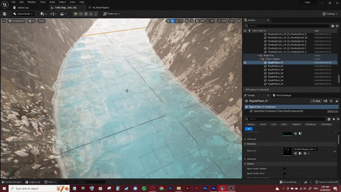This screenshot has height=192, width=341.
Task: Click the Stop simulation square button
Action: coord(86,14)
